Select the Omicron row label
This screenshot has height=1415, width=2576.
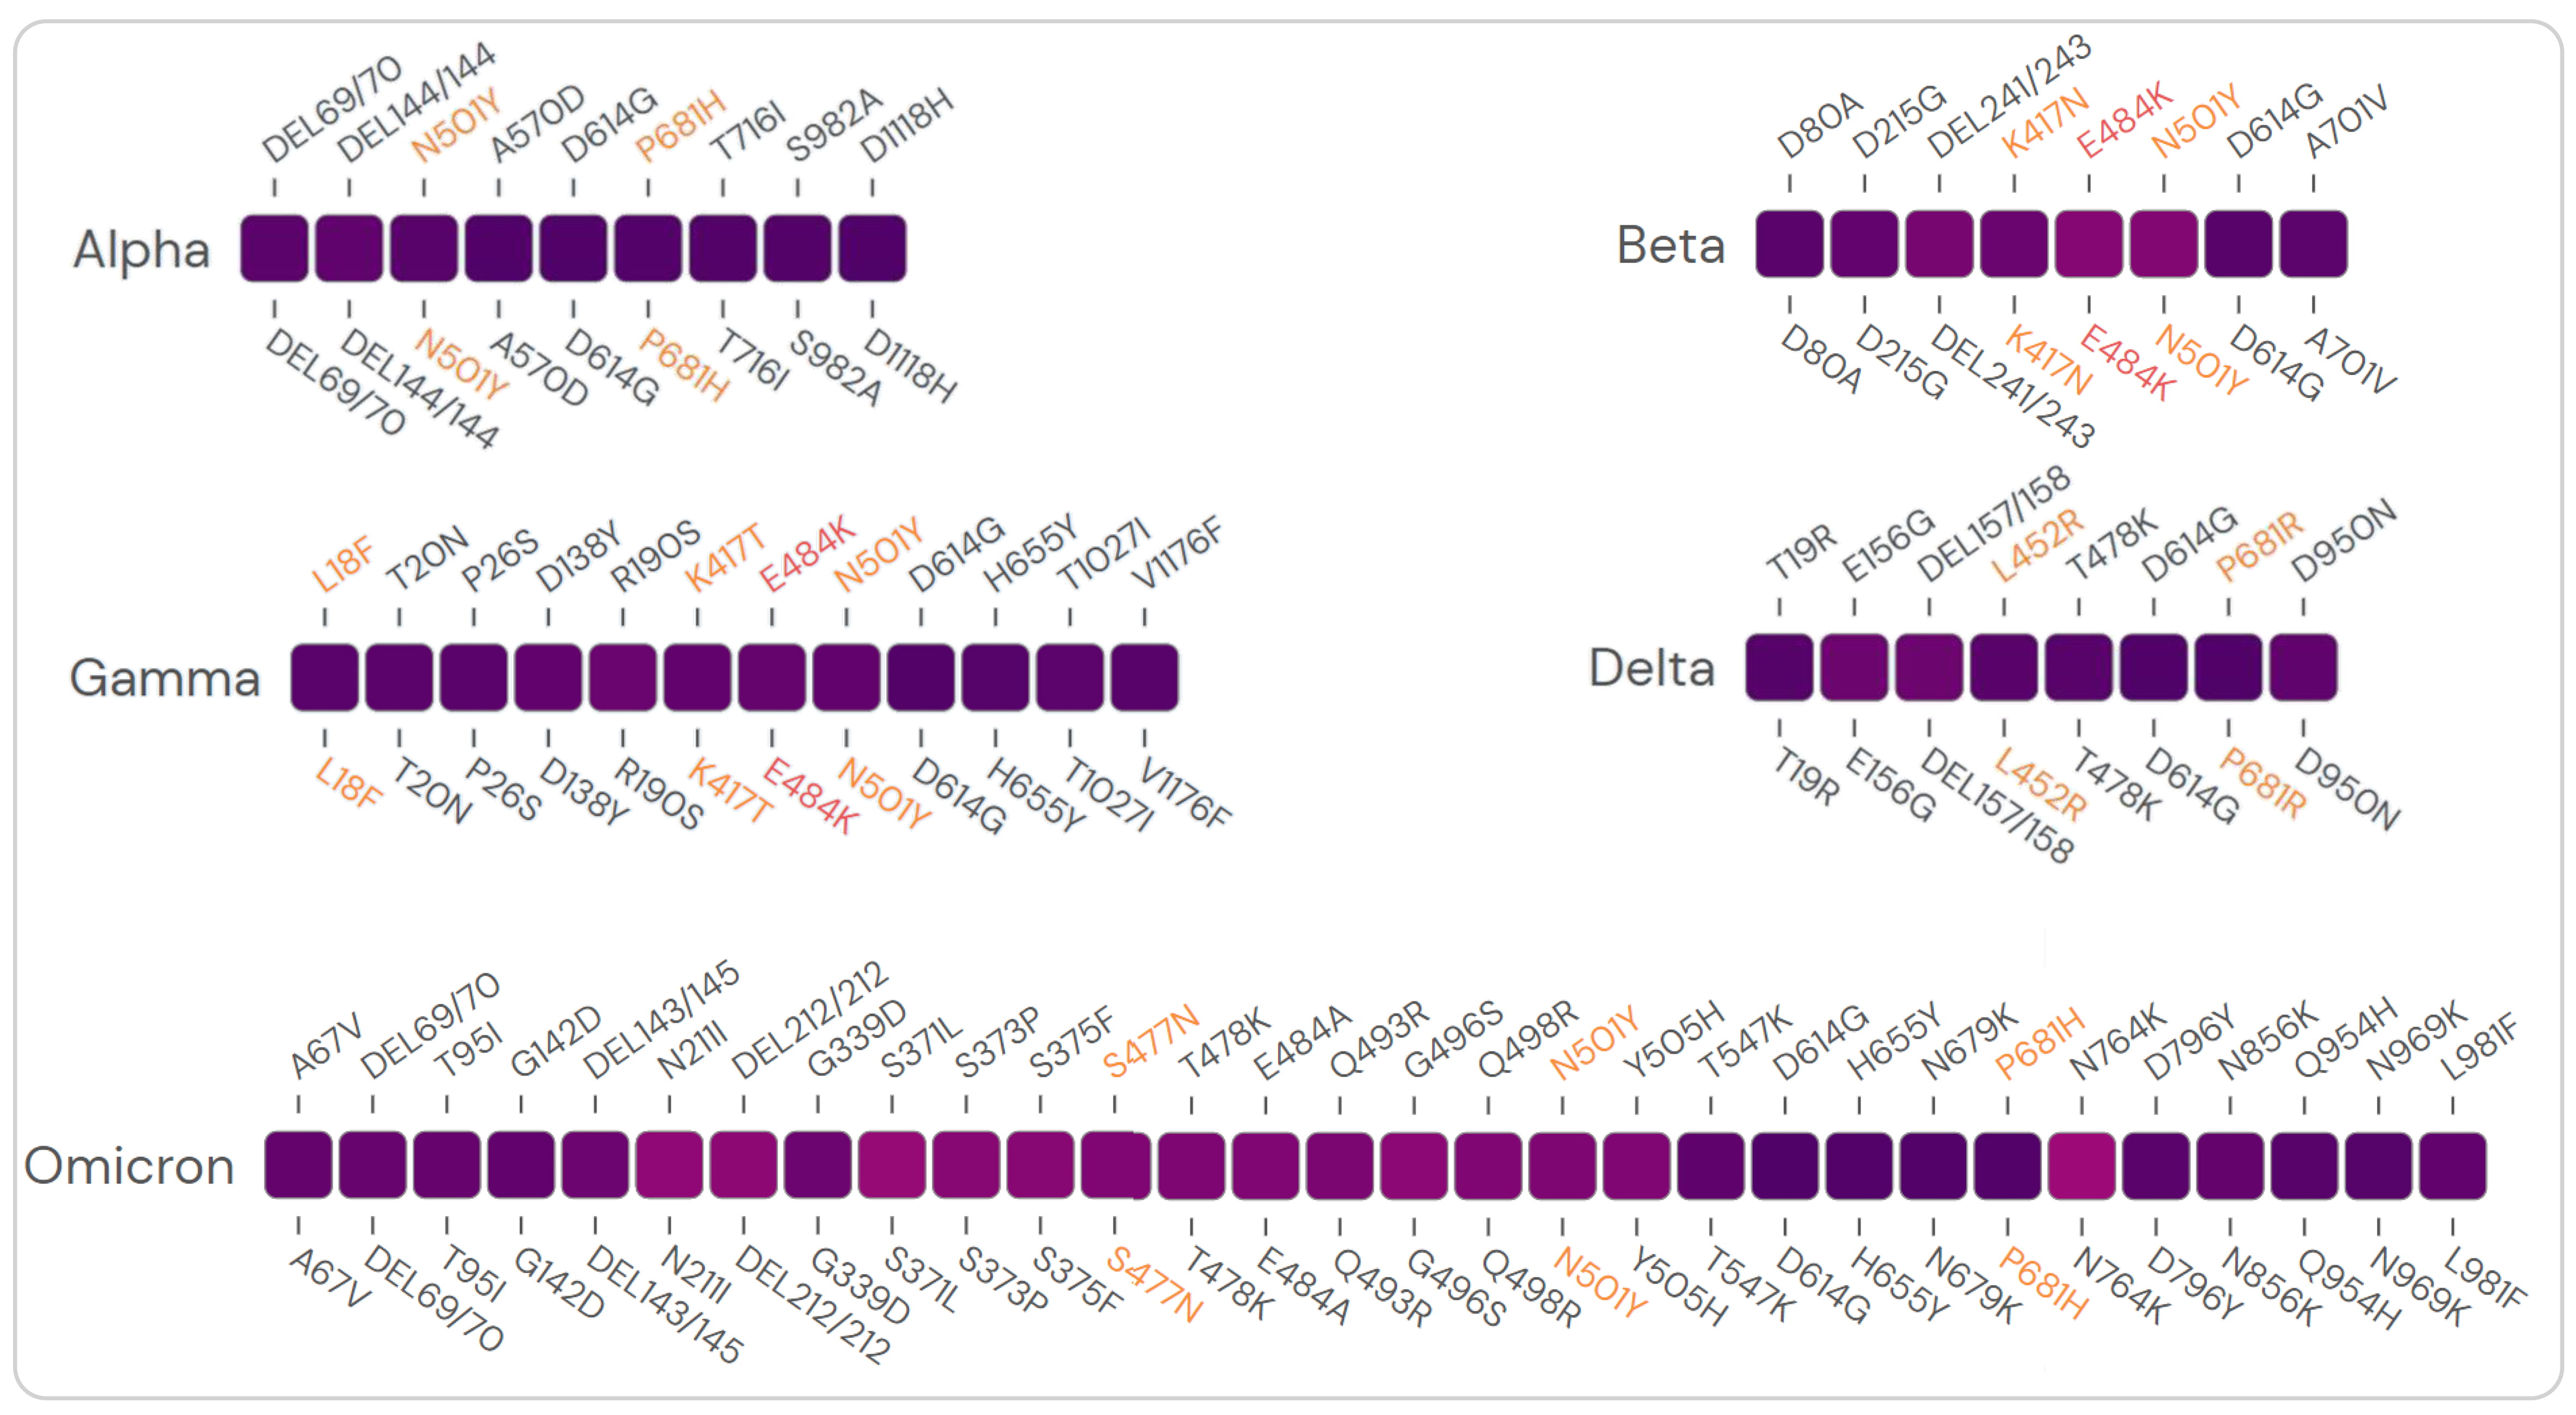click(130, 1166)
